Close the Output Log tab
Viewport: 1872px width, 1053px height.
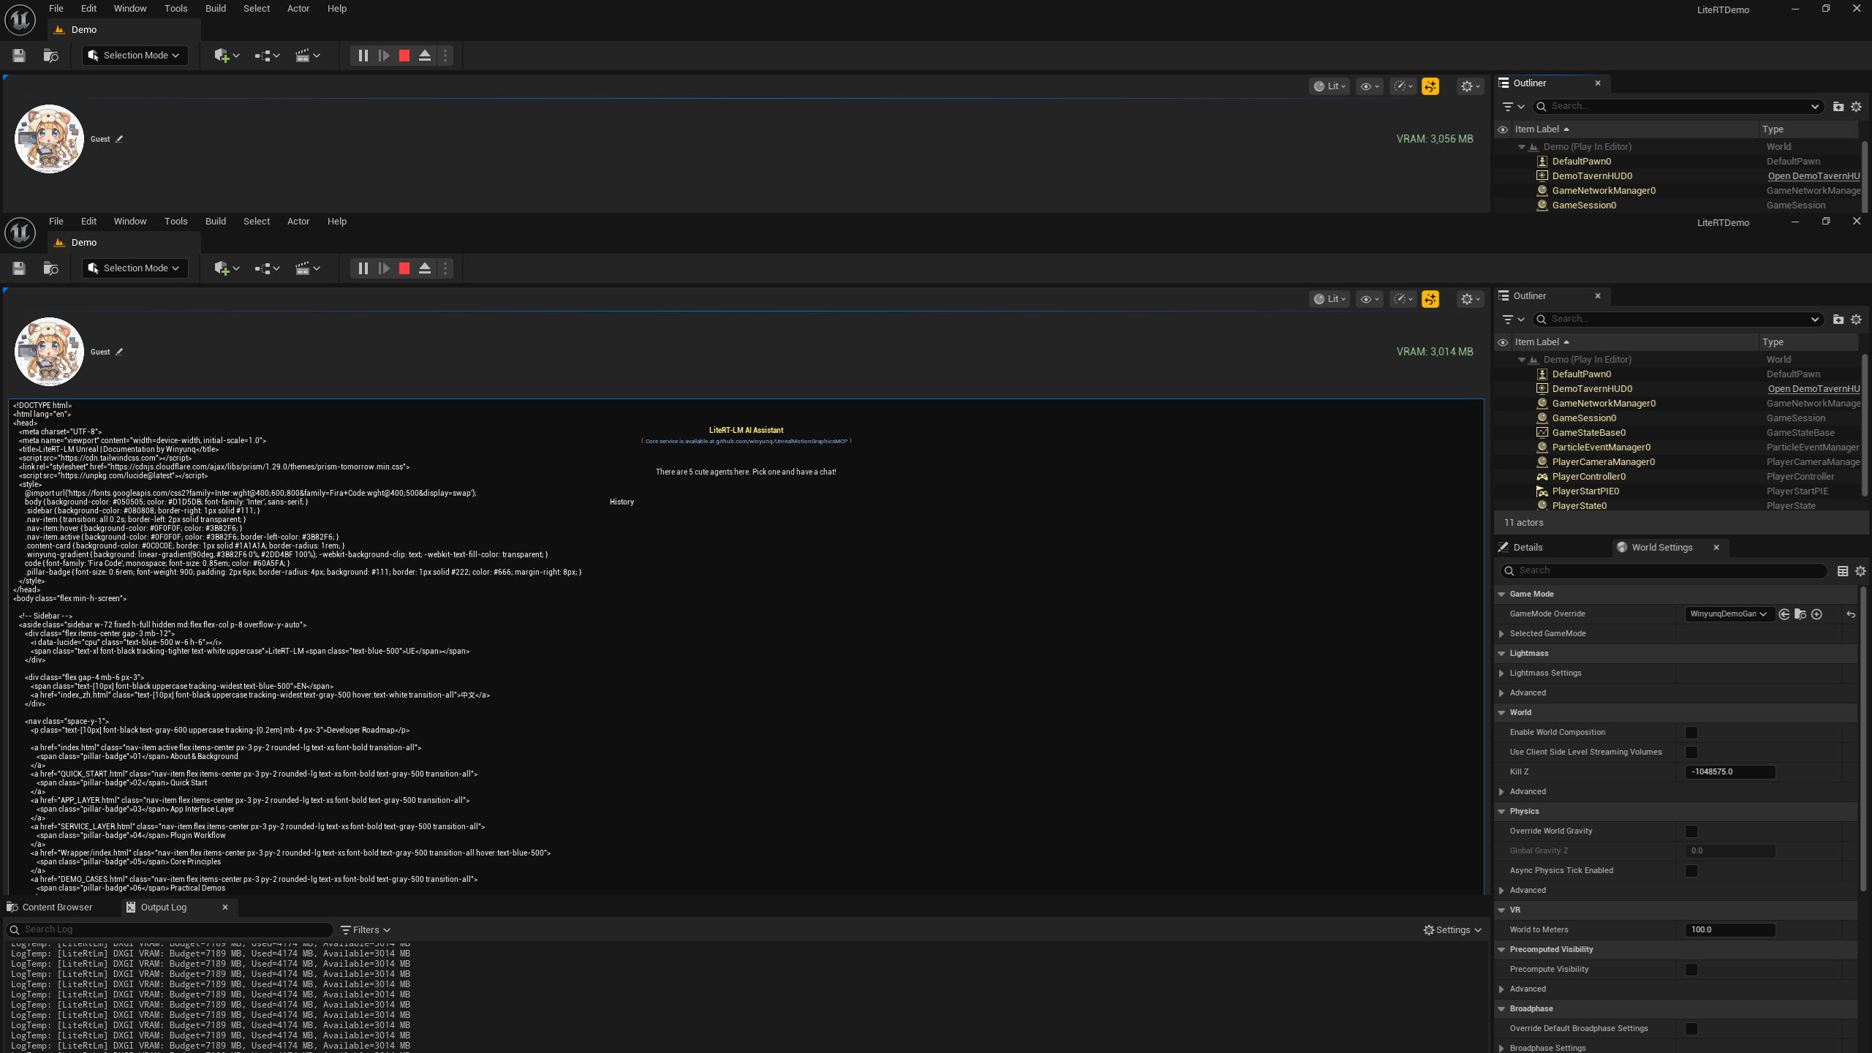225,907
